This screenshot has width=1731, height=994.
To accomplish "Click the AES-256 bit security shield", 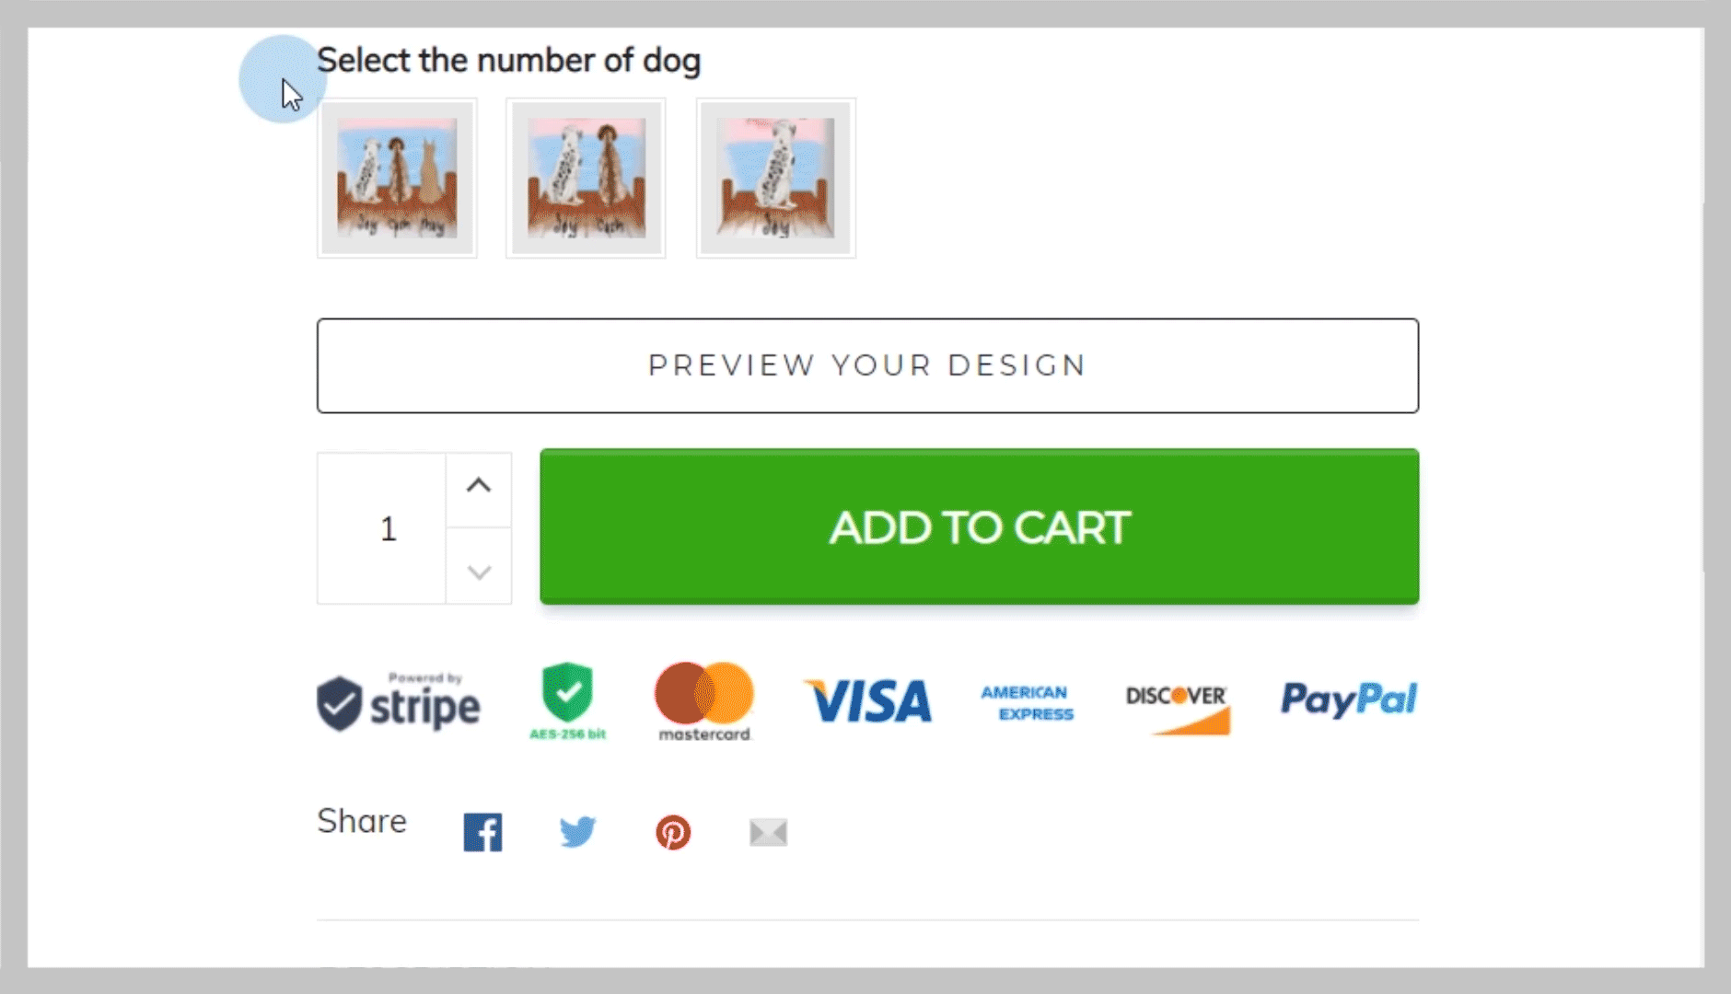I will [567, 701].
